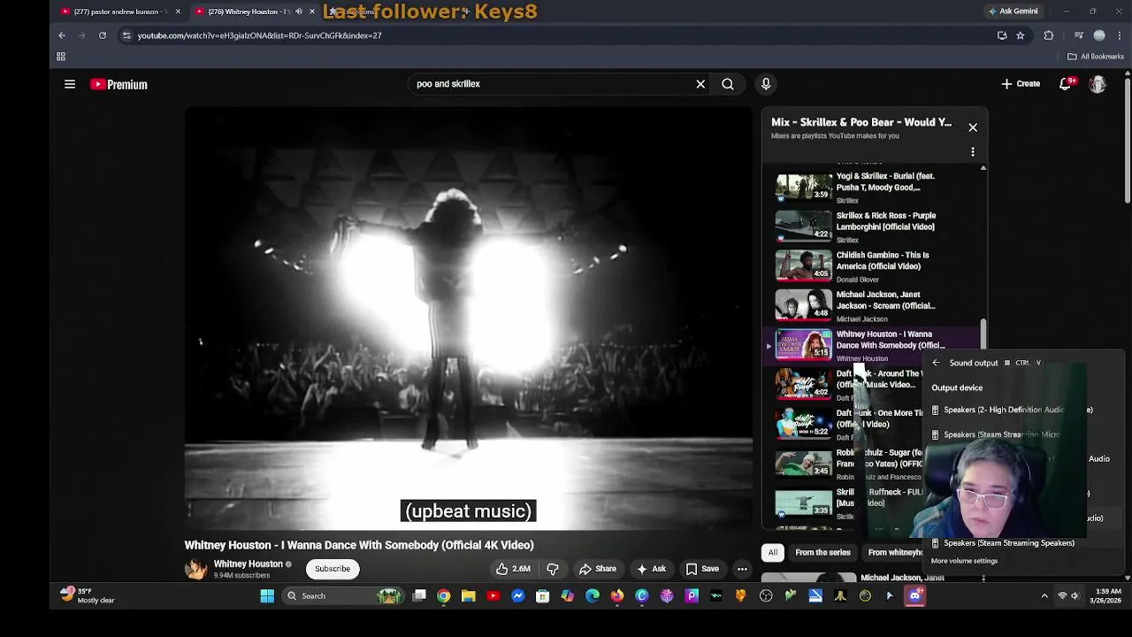Close the Mix playlist panel
This screenshot has height=637, width=1132.
point(973,127)
